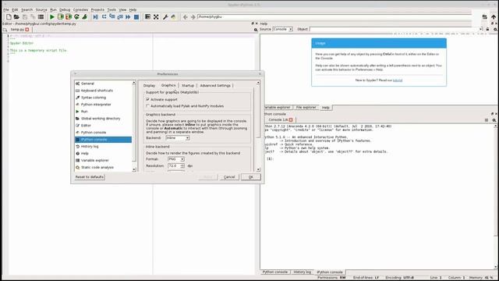Select Variable explorer preferences category
This screenshot has width=499, height=281.
pyautogui.click(x=103, y=160)
